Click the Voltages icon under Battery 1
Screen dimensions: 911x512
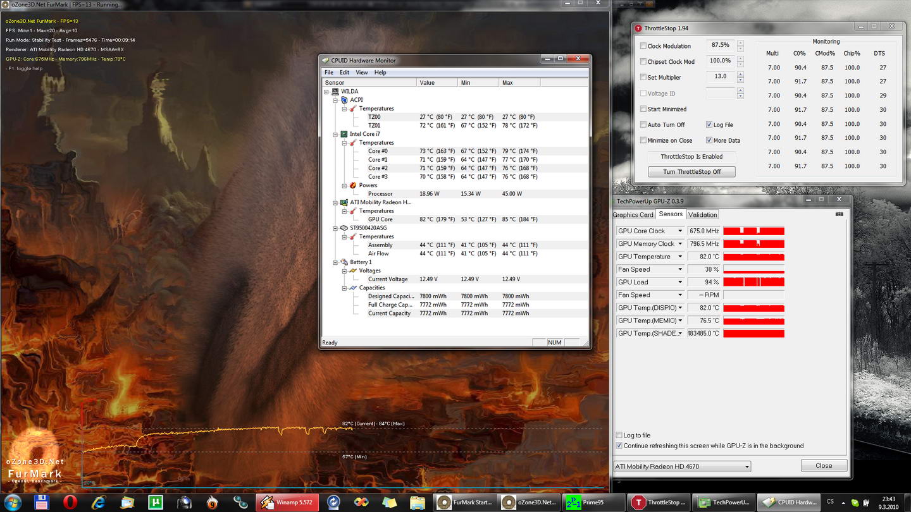click(353, 271)
